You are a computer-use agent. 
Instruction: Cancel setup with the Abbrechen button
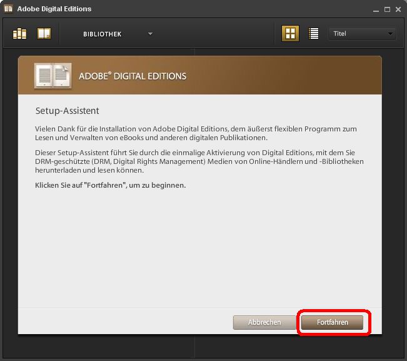pos(264,322)
